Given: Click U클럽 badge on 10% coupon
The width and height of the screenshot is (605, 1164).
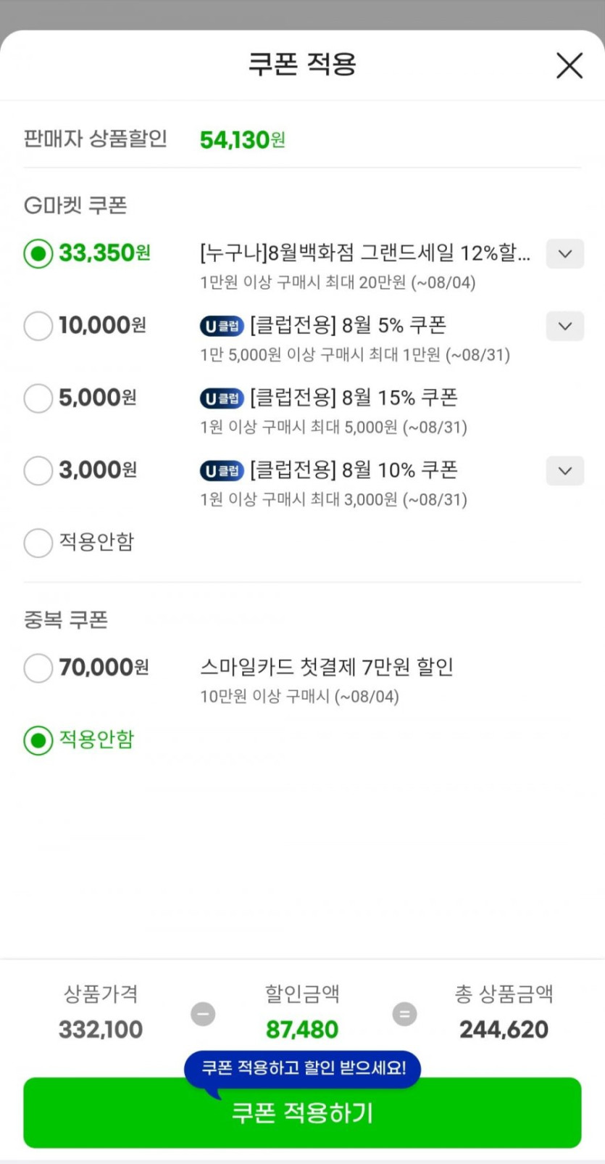Looking at the screenshot, I should [222, 471].
